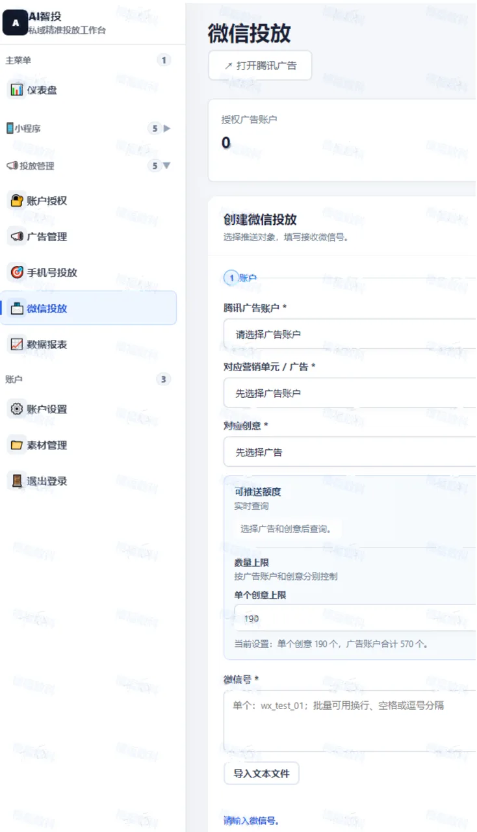This screenshot has height=832, width=477.
Task: Click the megaphone icon beside 广告管理
Action: [x=17, y=237]
